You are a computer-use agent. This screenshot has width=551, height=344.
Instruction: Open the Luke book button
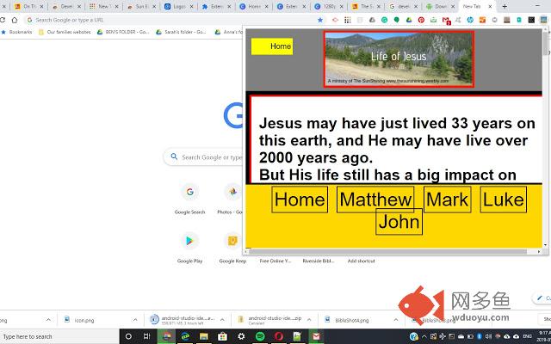[x=503, y=200]
